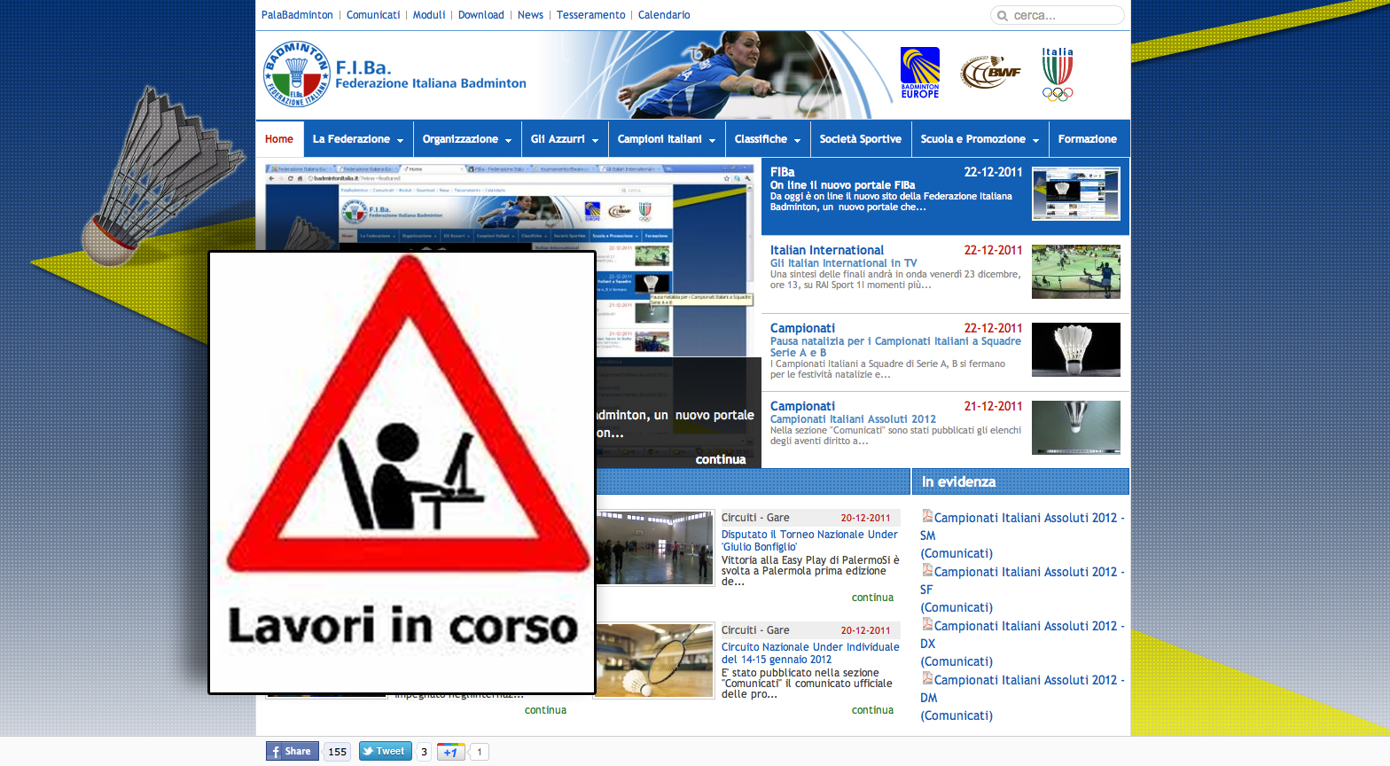This screenshot has height=766, width=1390.
Task: Open Campionati Italiani Assoluti 2012 - SF link
Action: click(1022, 581)
